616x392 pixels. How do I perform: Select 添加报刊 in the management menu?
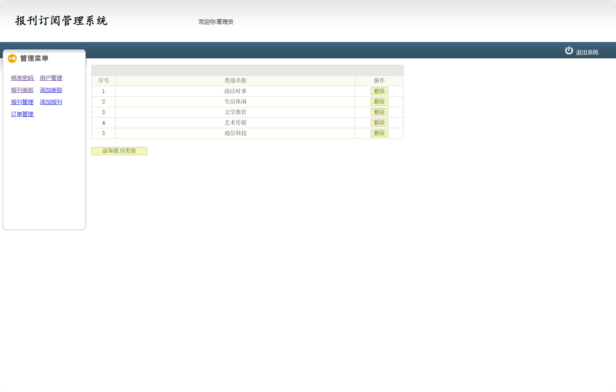(51, 102)
